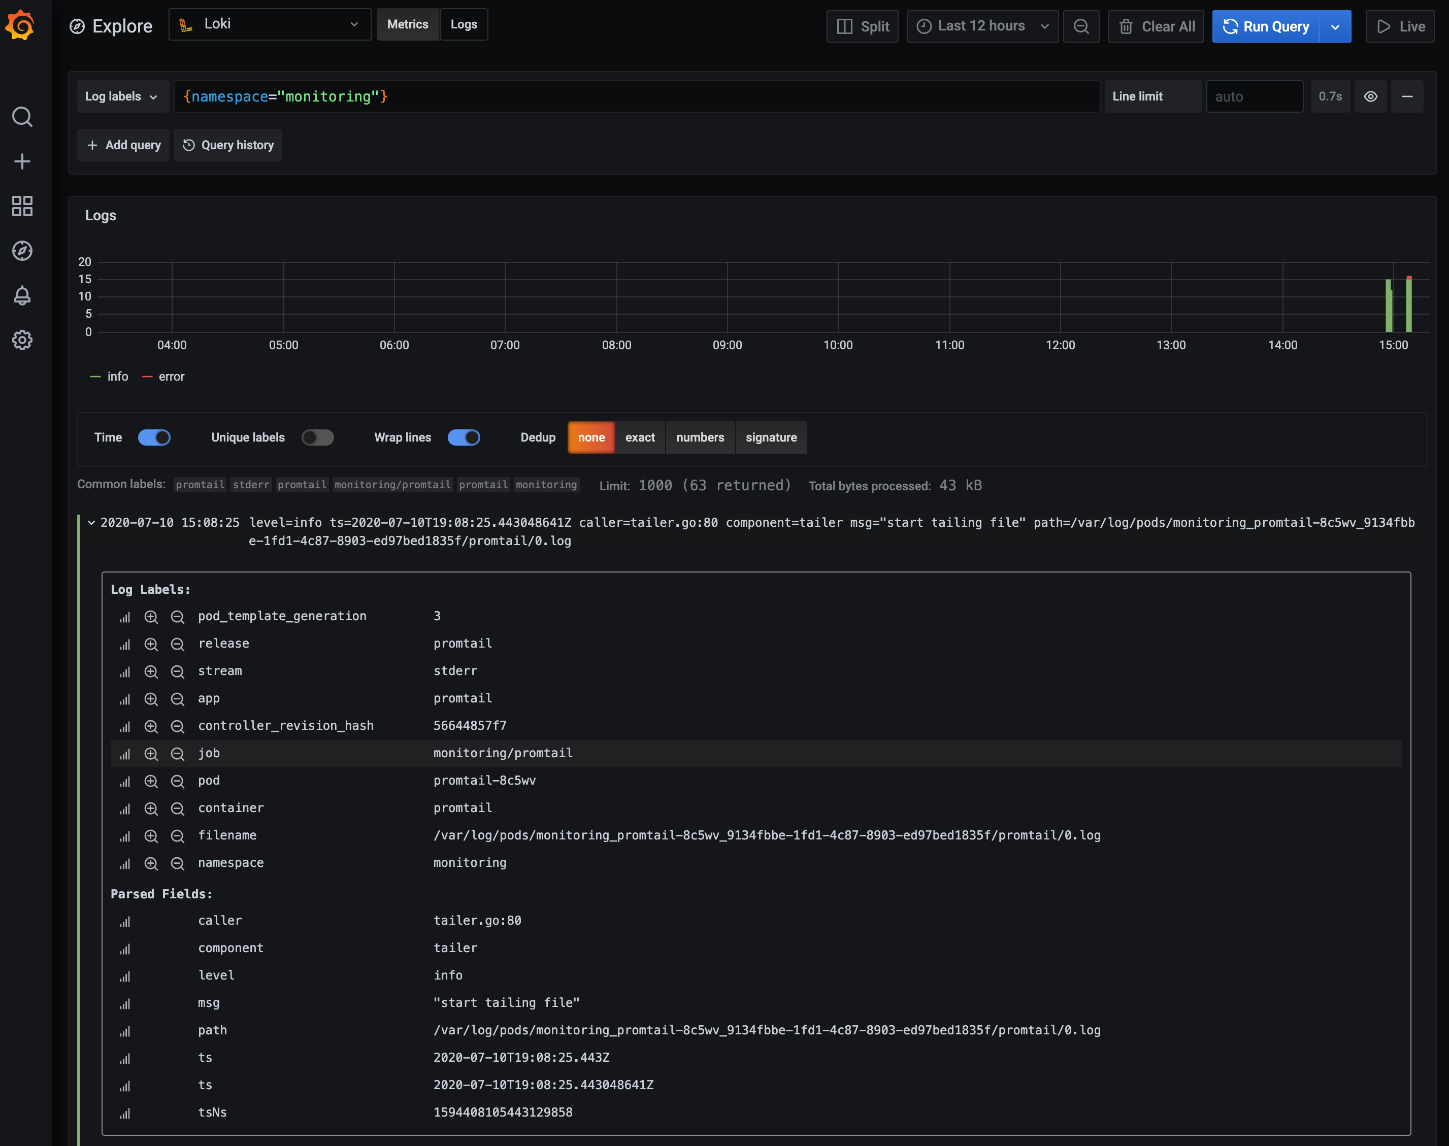Select exact as the Dedup mode
The height and width of the screenshot is (1146, 1449).
(640, 437)
